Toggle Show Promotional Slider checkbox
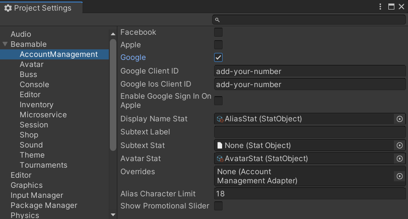 [x=219, y=206]
